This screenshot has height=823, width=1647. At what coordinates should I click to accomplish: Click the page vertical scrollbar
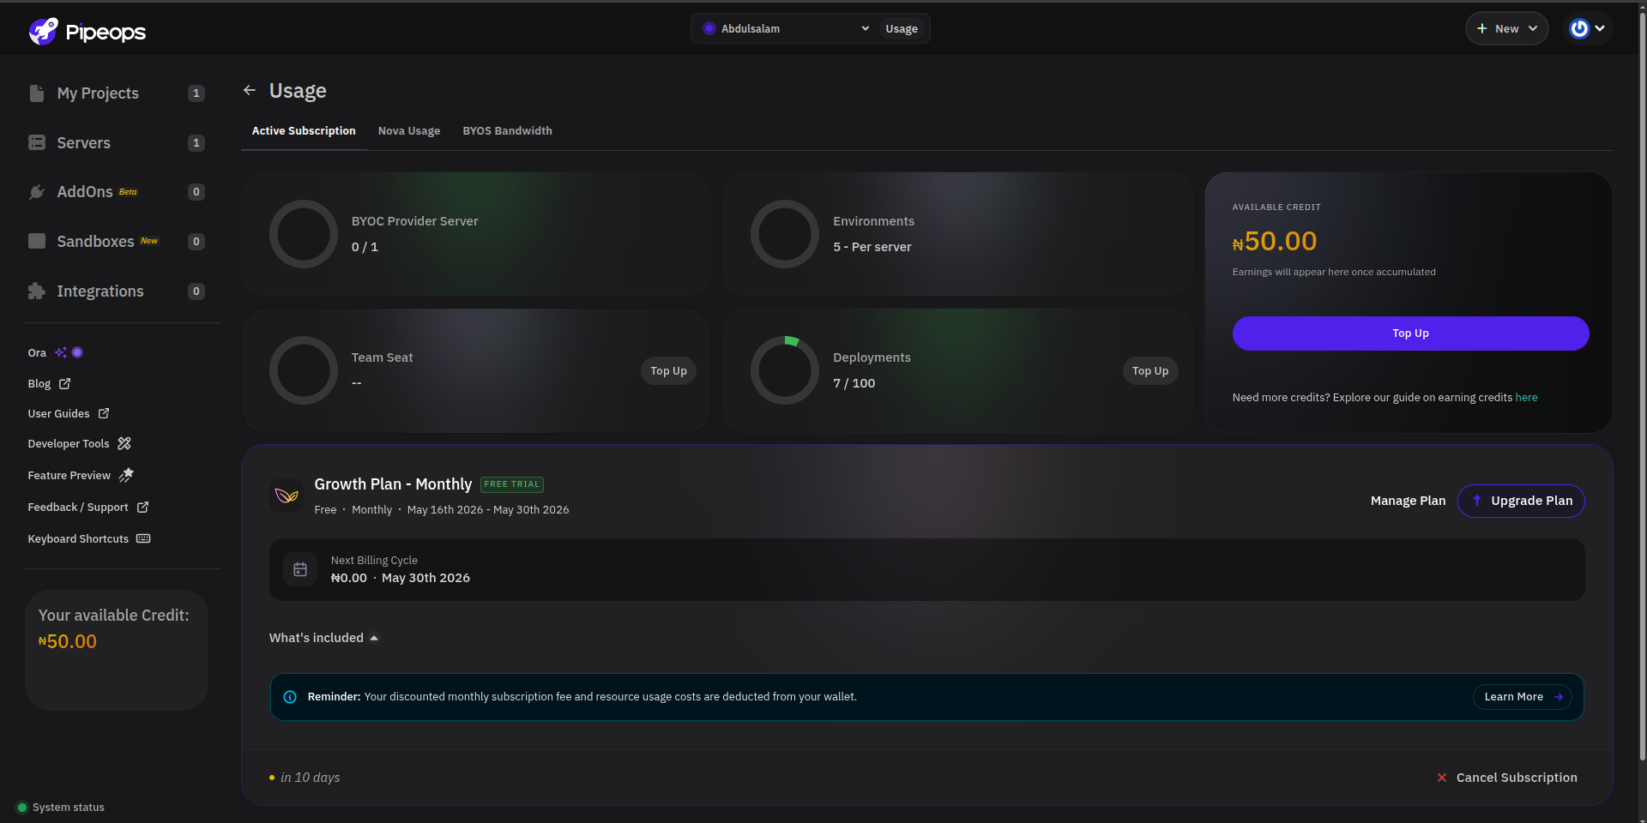pyautogui.click(x=1642, y=386)
